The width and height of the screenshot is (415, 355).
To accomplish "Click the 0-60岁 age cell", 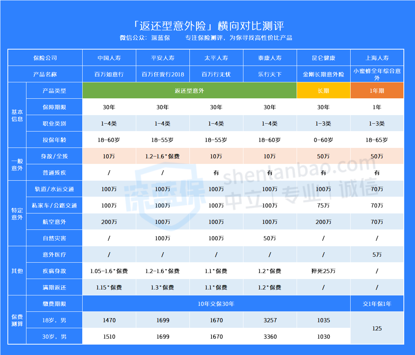I will click(323, 140).
